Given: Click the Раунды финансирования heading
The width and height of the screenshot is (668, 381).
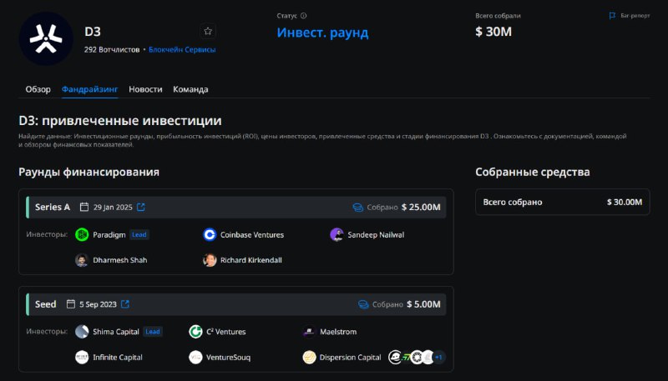Looking at the screenshot, I should (89, 173).
